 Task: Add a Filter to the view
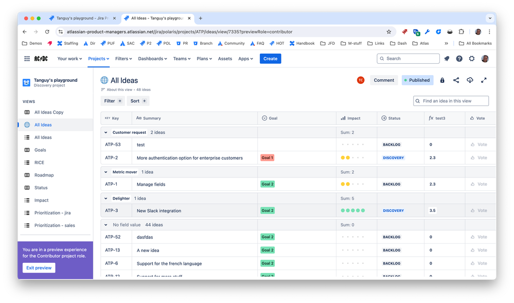(113, 101)
